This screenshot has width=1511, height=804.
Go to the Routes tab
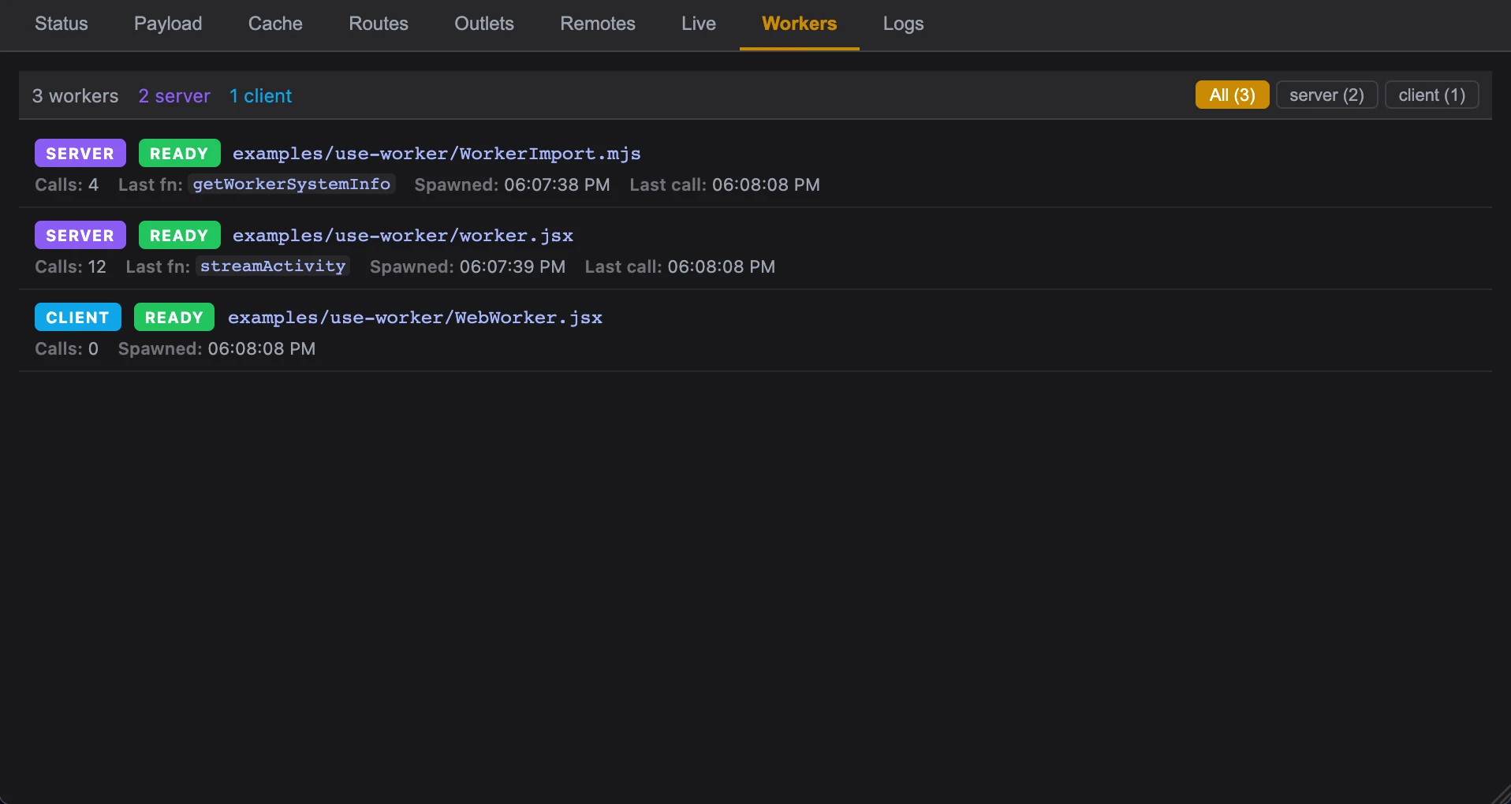click(379, 24)
